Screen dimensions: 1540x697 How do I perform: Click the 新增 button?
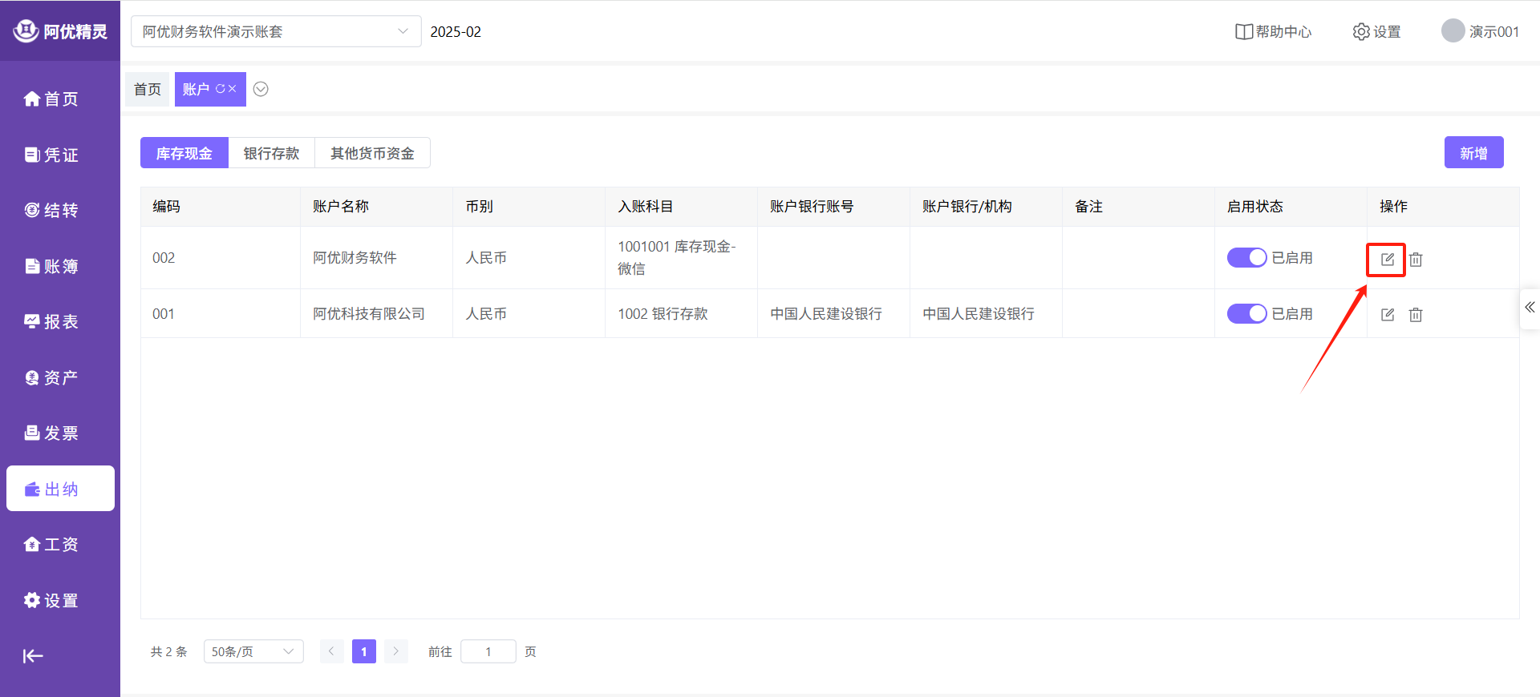click(x=1473, y=153)
